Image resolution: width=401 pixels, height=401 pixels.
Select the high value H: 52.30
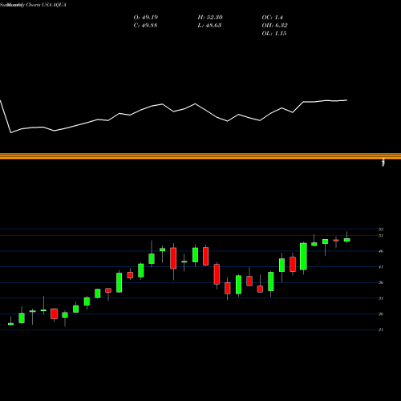[210, 18]
